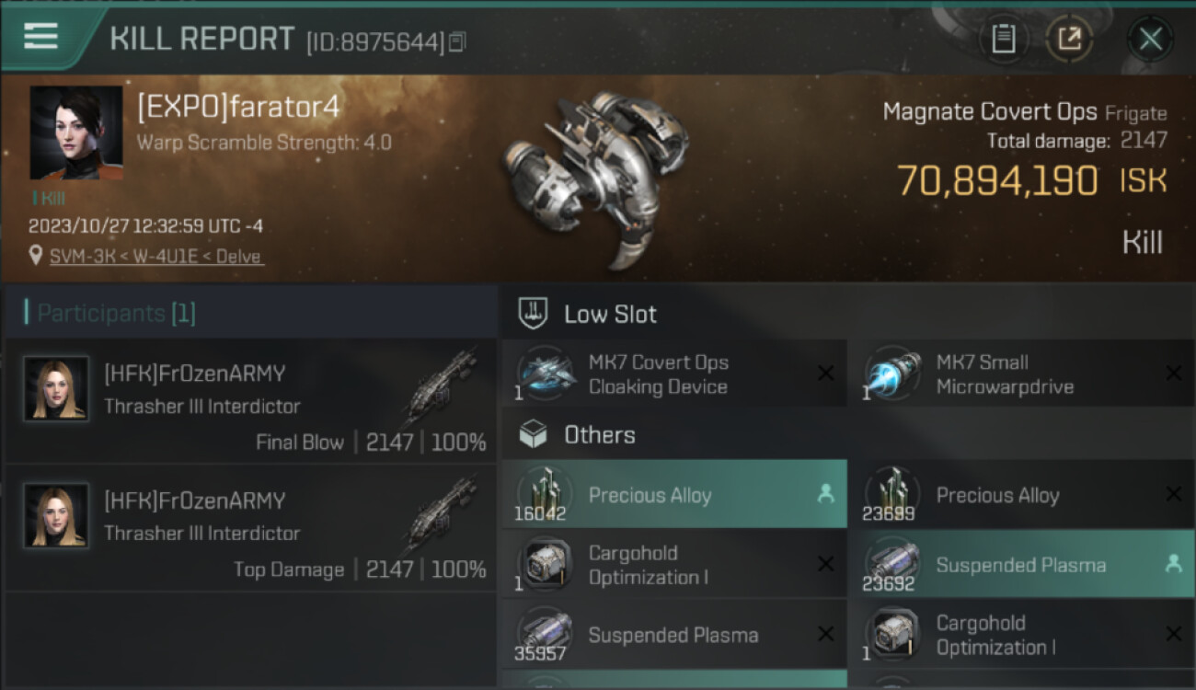Viewport: 1196px width, 690px height.
Task: Collapse the Others section
Action: (x=599, y=435)
